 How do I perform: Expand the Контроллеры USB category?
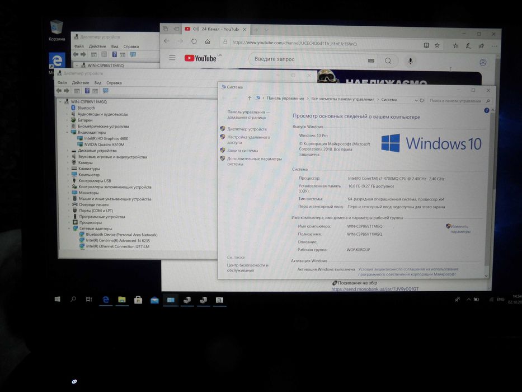(68, 181)
